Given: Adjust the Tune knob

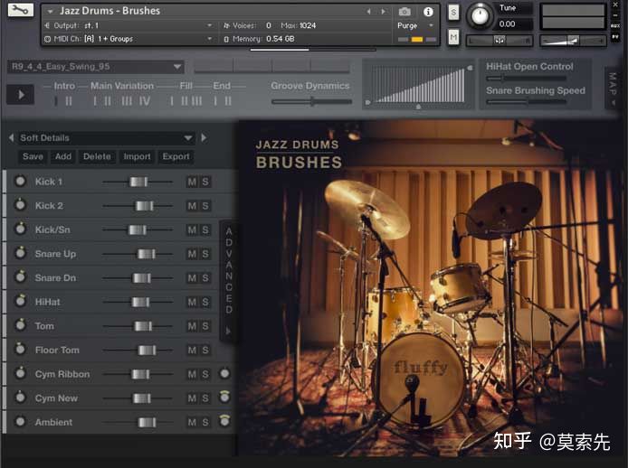Looking at the screenshot, I should 480,15.
